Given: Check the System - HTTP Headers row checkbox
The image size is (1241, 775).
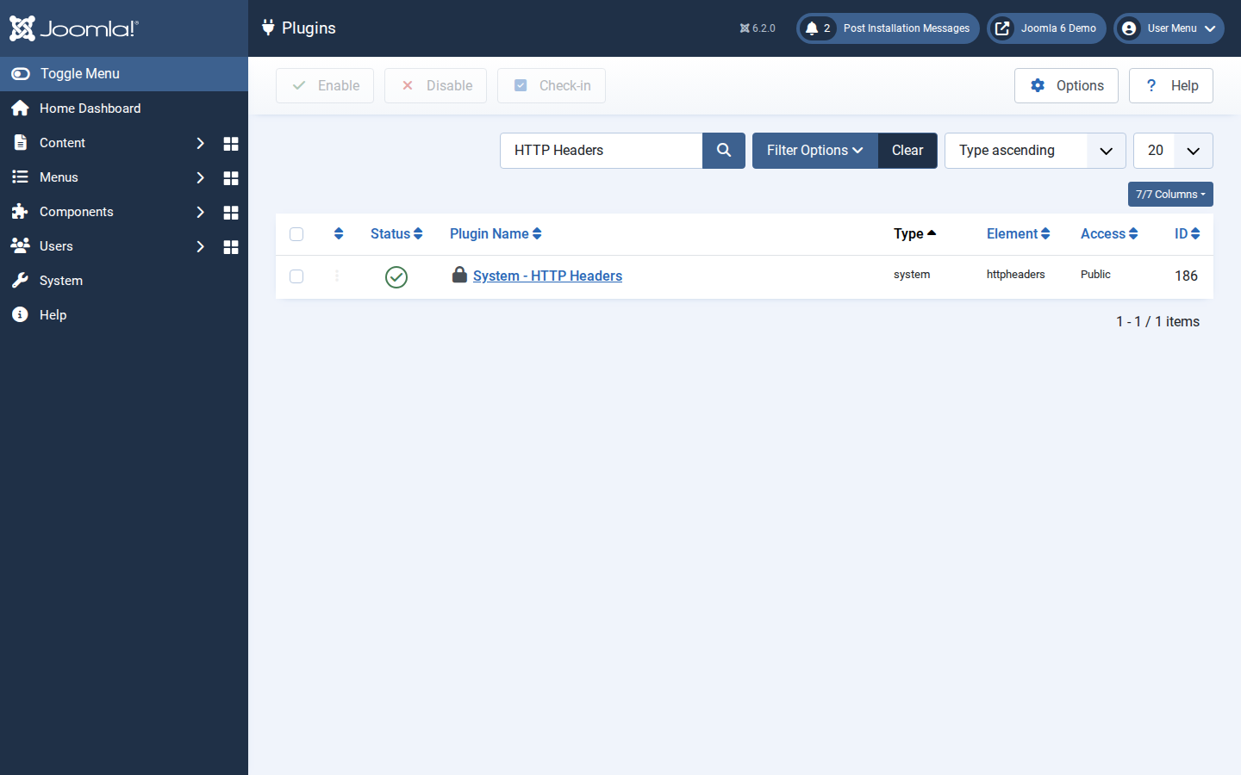Looking at the screenshot, I should point(296,276).
